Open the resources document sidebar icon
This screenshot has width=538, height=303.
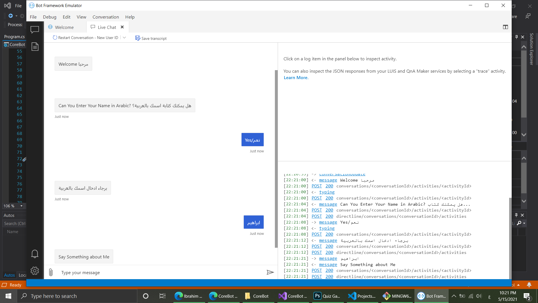pyautogui.click(x=35, y=47)
